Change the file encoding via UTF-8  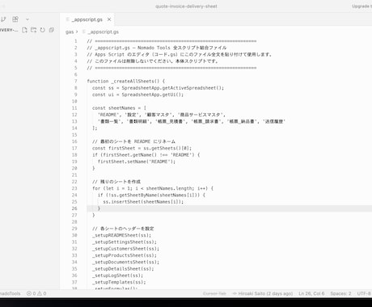pyautogui.click(x=364, y=293)
